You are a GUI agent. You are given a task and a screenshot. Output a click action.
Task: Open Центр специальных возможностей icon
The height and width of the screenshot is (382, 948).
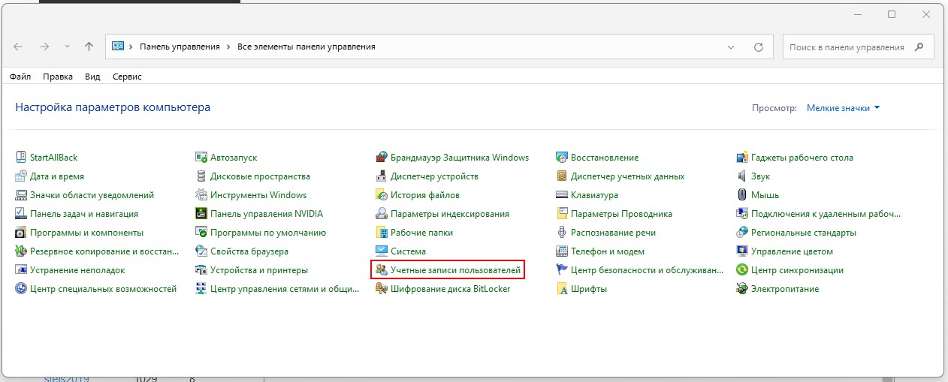21,289
